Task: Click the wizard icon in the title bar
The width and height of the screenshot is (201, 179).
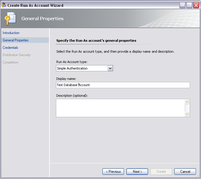Action: pos(4,5)
